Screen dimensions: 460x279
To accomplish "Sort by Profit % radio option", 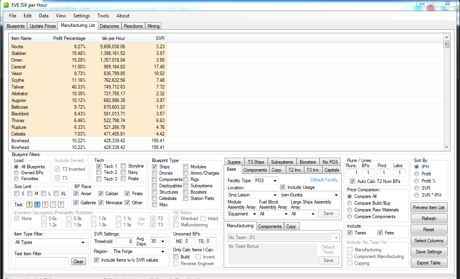I will click(x=417, y=181).
